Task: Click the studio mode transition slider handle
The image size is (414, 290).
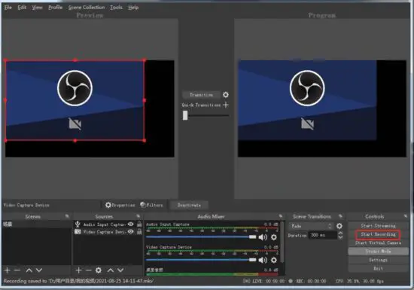Action: (185, 115)
